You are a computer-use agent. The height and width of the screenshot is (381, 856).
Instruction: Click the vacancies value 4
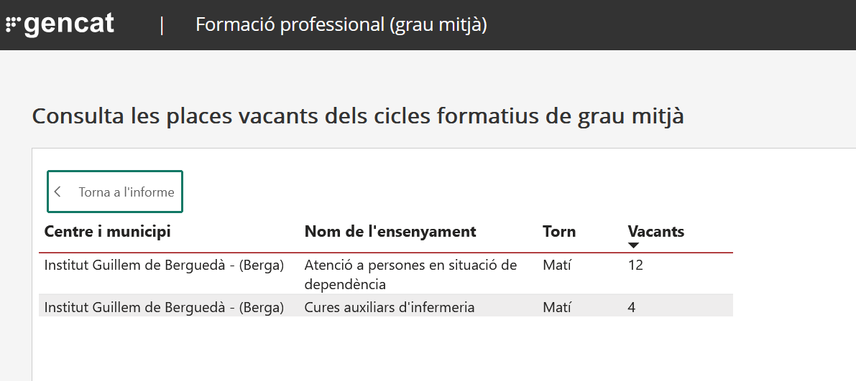632,307
